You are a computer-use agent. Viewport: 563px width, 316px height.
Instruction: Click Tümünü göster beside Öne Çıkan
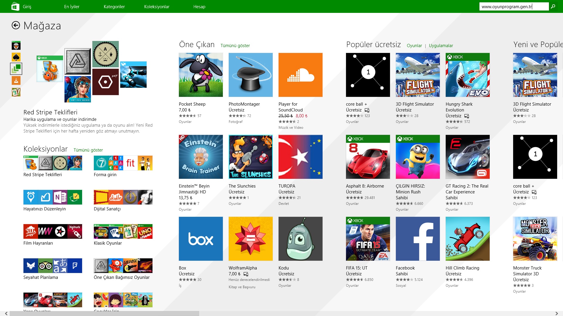(235, 46)
